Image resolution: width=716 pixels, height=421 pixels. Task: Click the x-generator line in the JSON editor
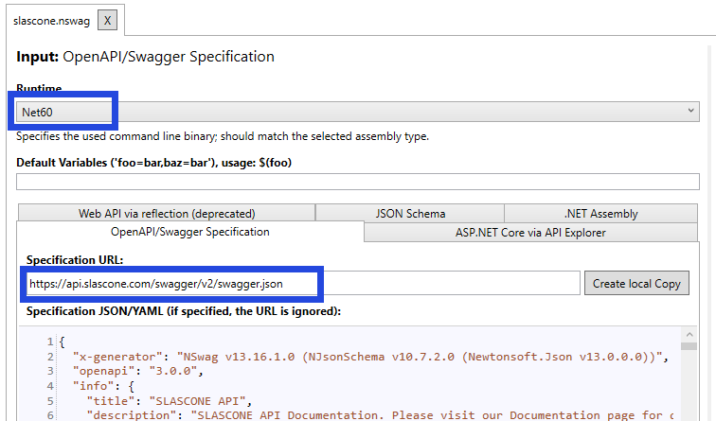click(x=371, y=357)
